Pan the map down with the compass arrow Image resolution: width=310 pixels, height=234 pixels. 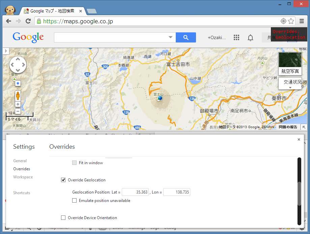click(x=18, y=70)
